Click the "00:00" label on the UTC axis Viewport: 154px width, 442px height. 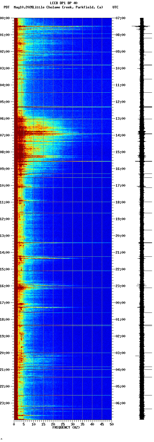pos(121,303)
